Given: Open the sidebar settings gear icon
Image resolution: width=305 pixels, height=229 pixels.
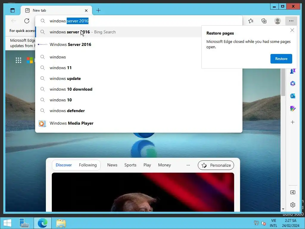Looking at the screenshot, I should tap(292, 205).
